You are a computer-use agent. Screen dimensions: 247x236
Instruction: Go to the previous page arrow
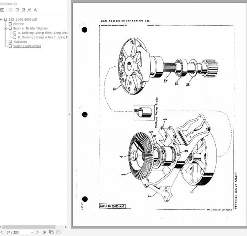[2, 232]
